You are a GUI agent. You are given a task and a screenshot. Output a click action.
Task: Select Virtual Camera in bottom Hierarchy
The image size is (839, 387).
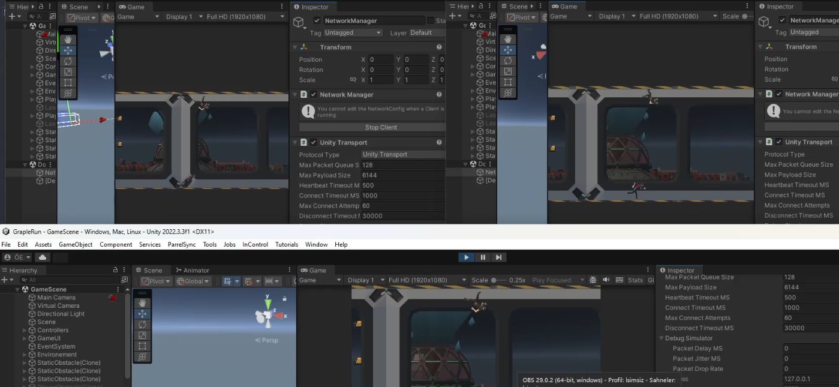[x=58, y=305]
